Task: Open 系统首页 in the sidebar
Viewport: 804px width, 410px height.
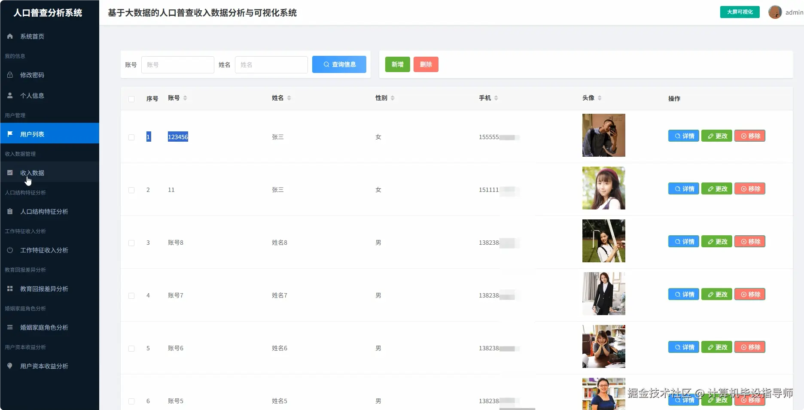Action: tap(49, 36)
